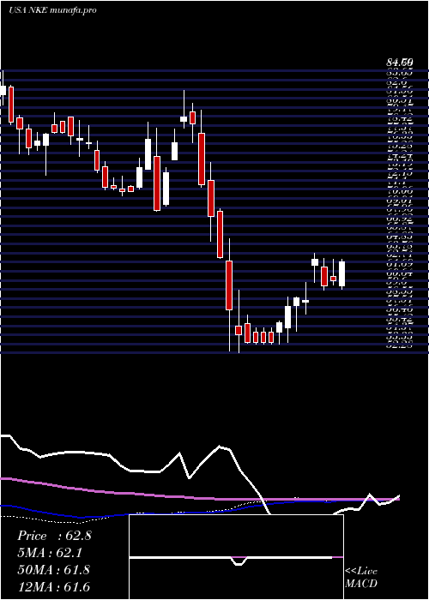Viewport: 429px width, 600px height.
Task: Click the 'USA NKE munafa.pro' chart title
Action: 52,10
